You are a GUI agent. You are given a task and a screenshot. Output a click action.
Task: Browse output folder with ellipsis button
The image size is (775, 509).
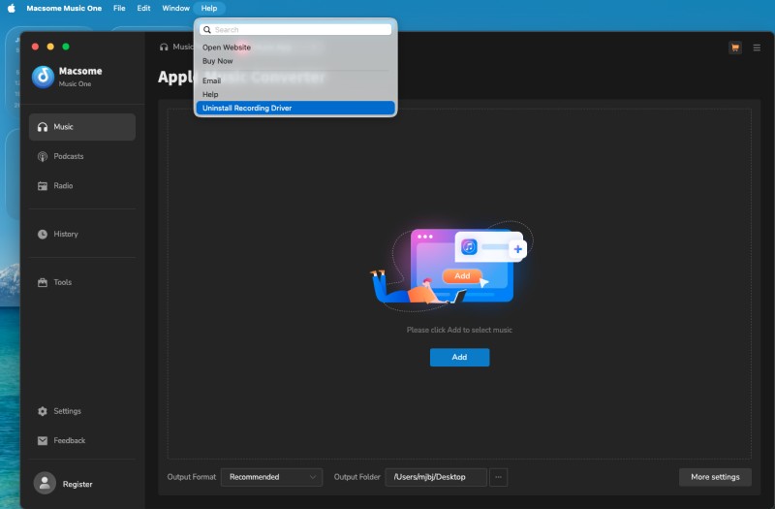coord(498,477)
